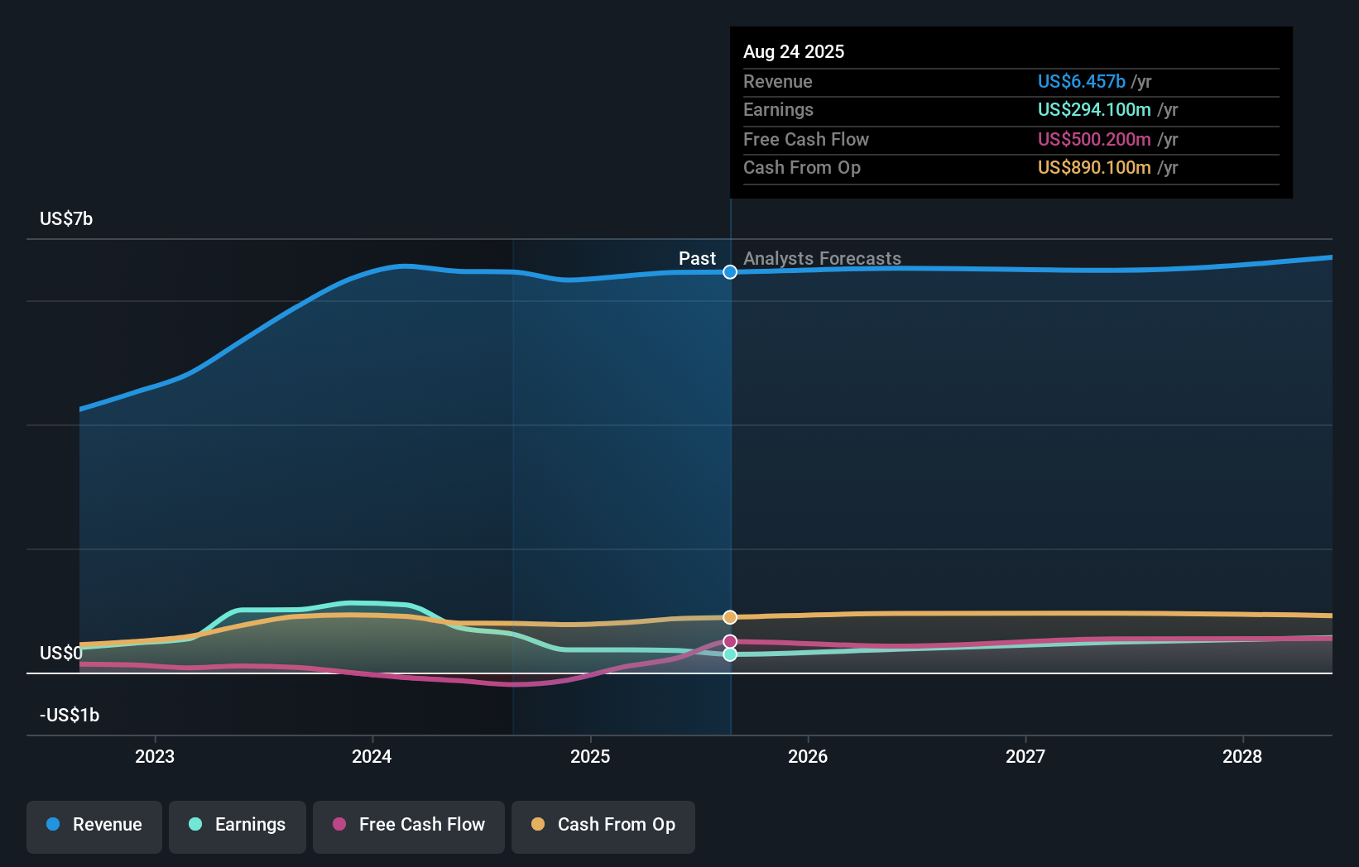Click the US$6.457b Revenue value in tooltip
The height and width of the screenshot is (867, 1359).
click(x=1081, y=81)
